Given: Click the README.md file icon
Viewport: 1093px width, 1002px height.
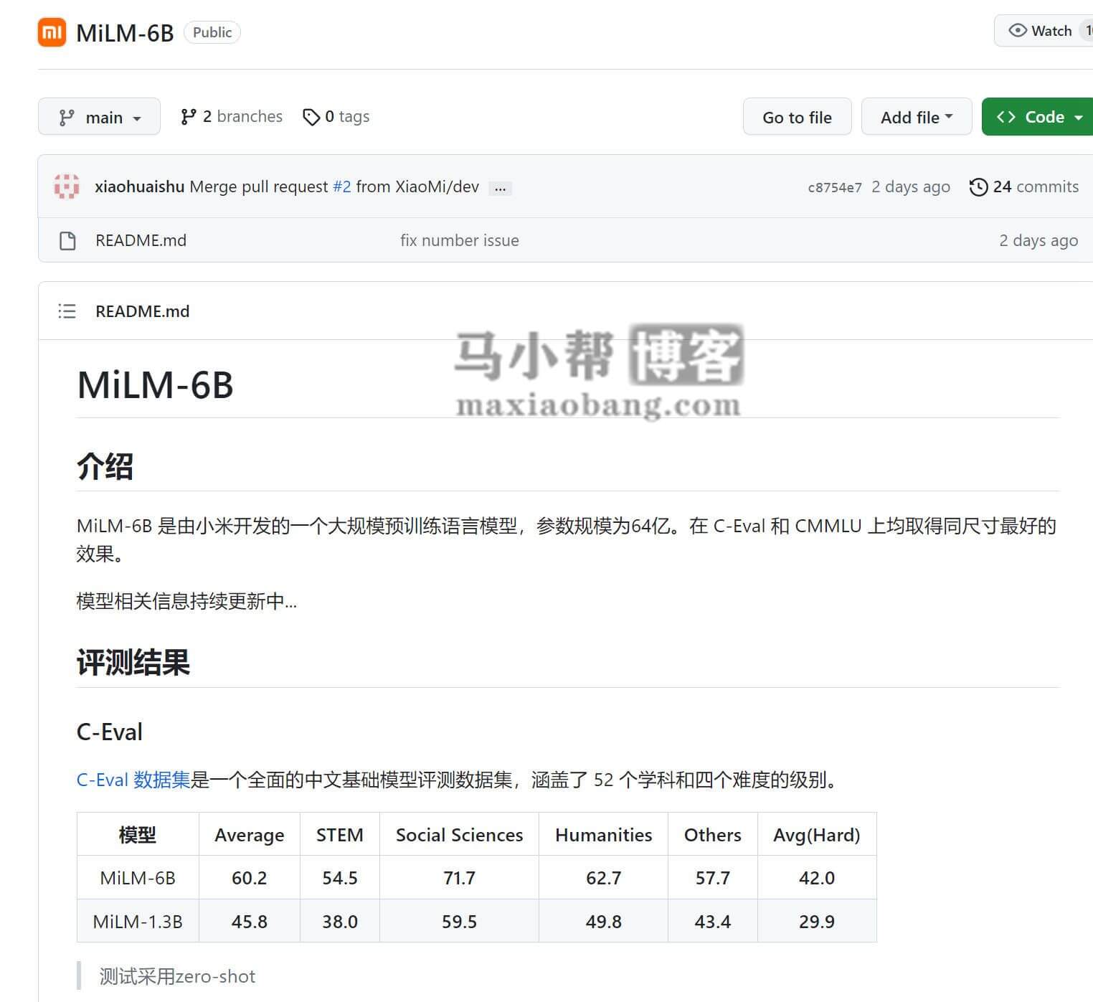Looking at the screenshot, I should tap(67, 240).
